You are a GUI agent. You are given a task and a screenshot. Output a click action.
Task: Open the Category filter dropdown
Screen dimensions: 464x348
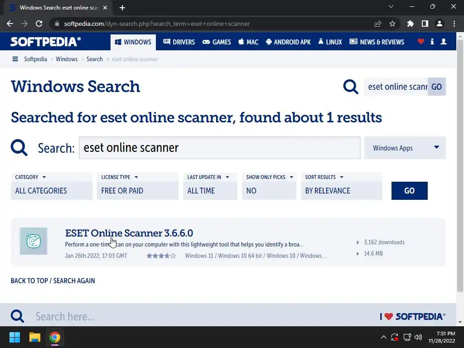click(52, 186)
